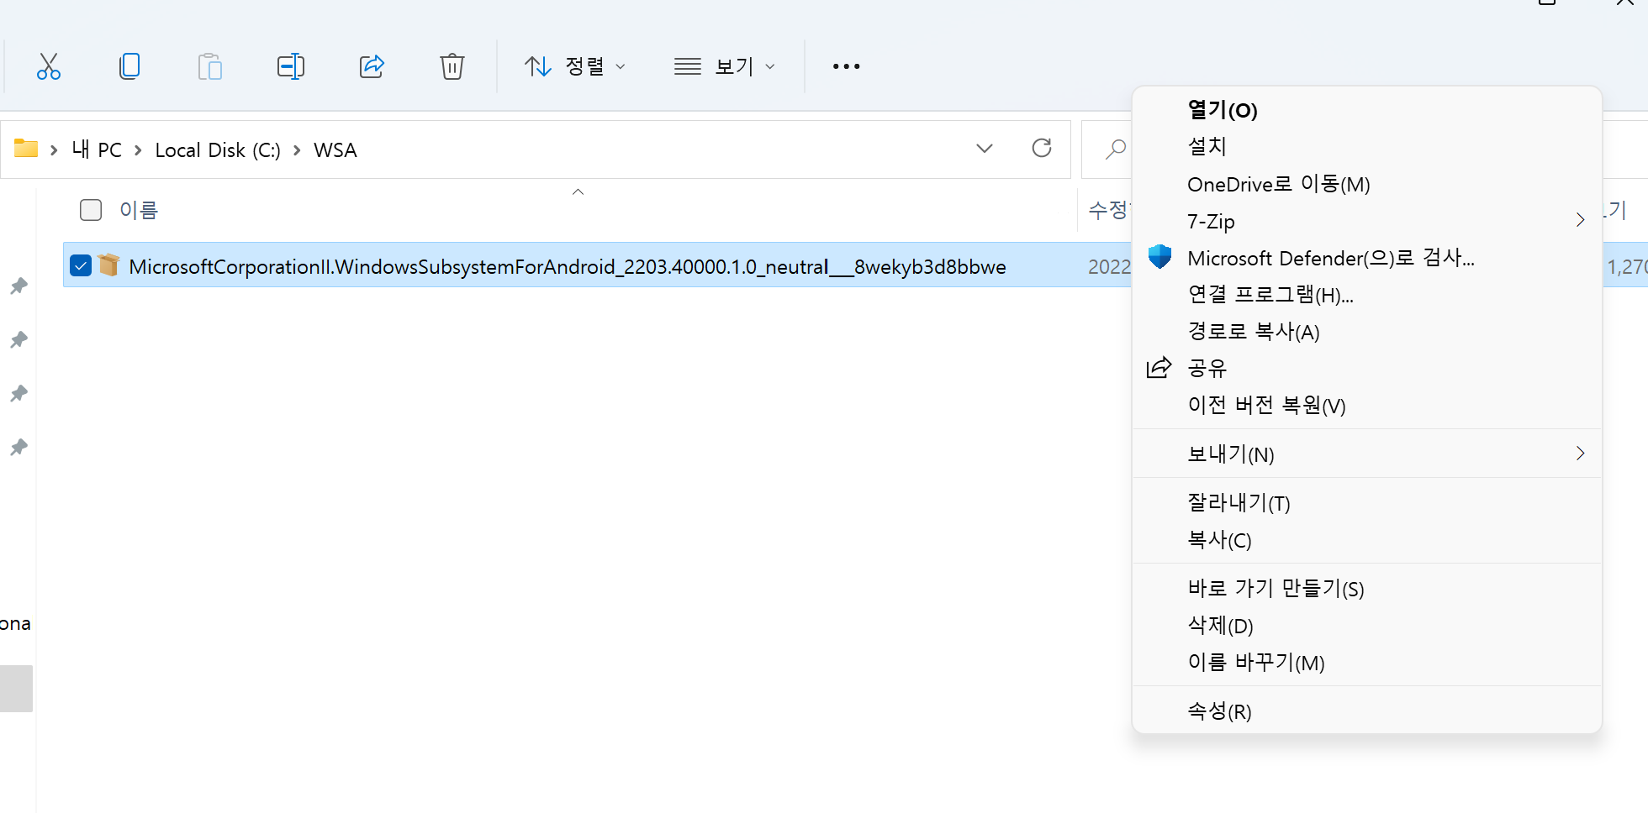1648x813 pixels.
Task: Click the view lines icon next to 보기
Action: 688,66
